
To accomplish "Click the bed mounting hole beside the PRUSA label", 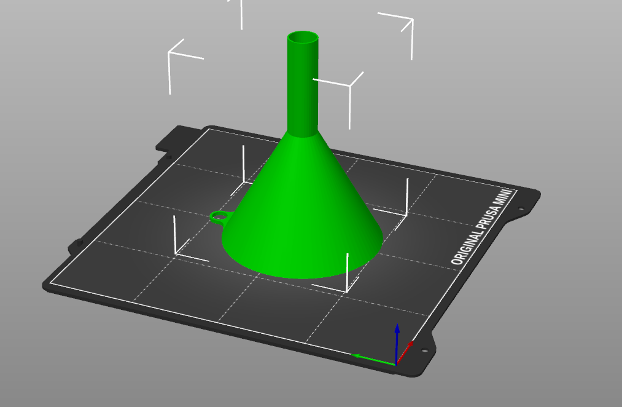I will coord(521,209).
